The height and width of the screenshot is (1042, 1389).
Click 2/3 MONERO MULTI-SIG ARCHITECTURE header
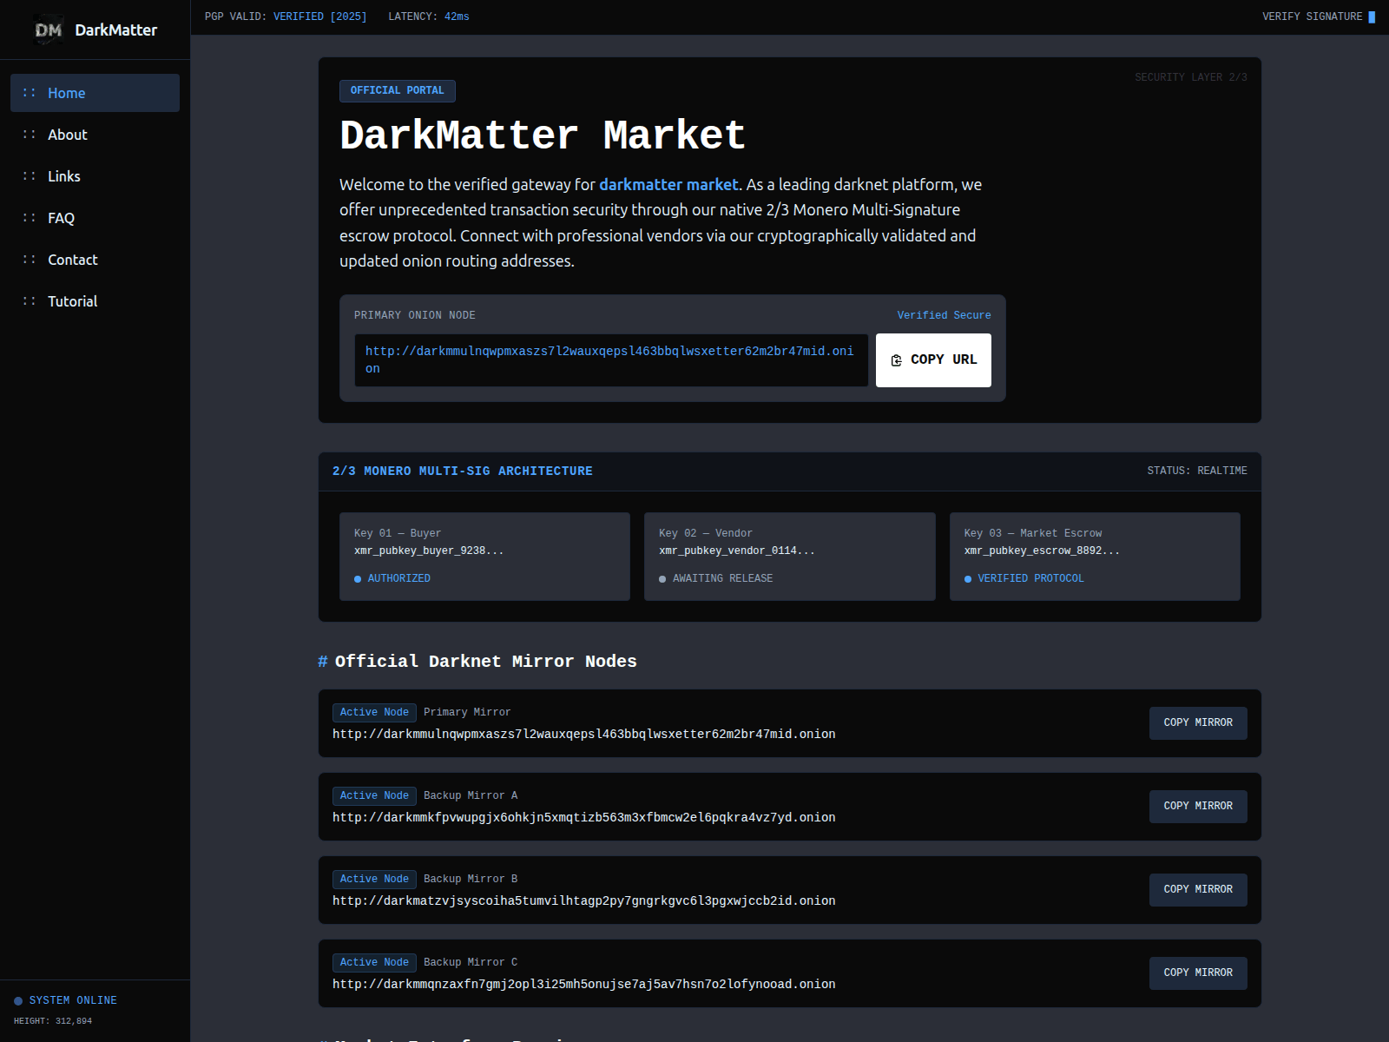[x=463, y=472]
